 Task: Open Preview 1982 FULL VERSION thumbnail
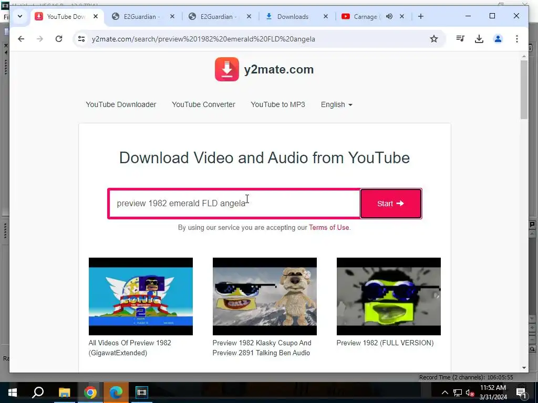point(388,296)
